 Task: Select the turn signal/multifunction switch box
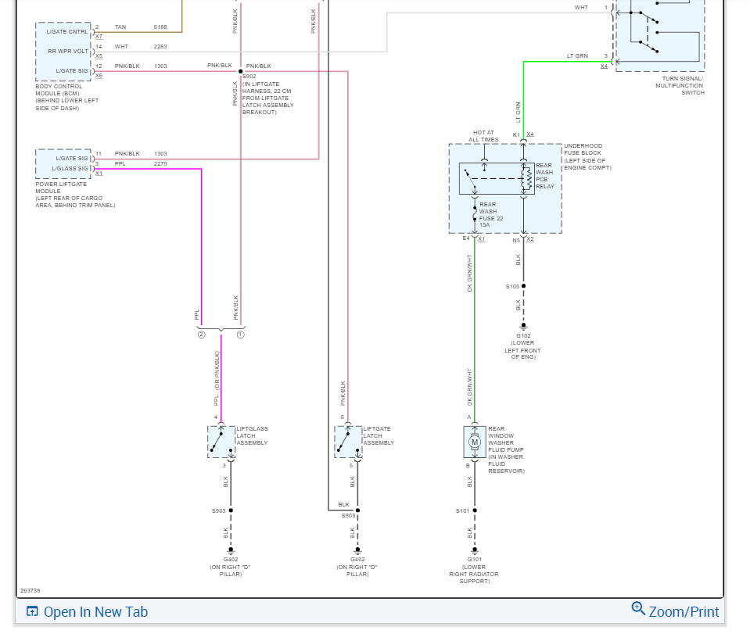tap(659, 35)
